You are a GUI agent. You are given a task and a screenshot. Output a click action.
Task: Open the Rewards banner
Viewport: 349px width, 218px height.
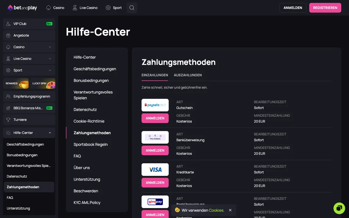[16, 83]
